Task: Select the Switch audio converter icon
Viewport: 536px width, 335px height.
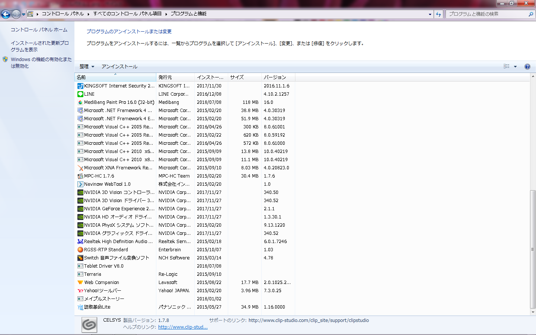Action: pos(80,258)
